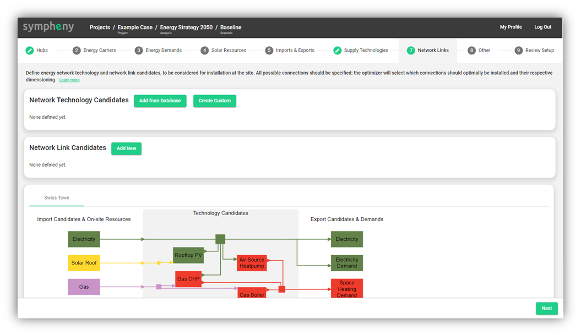Click the Supply Technologies pencil icon
The height and width of the screenshot is (336, 581).
tap(337, 51)
